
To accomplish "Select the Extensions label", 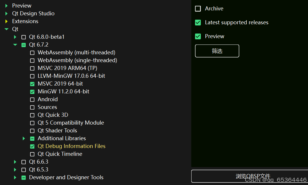I will tap(25, 21).
